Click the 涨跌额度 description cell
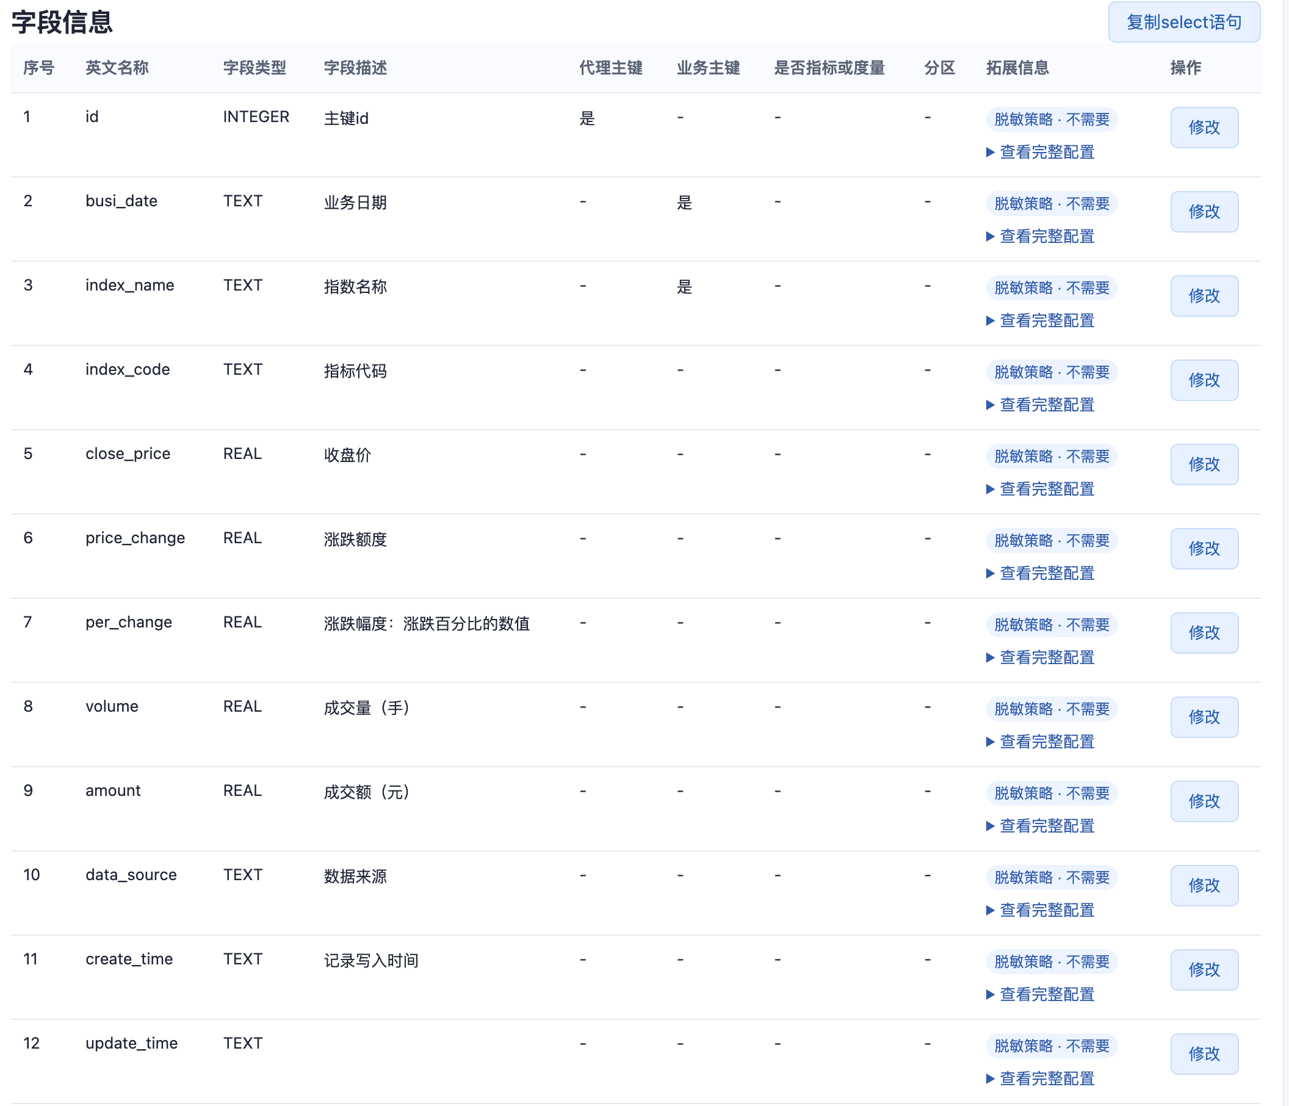The width and height of the screenshot is (1289, 1106). pos(355,540)
